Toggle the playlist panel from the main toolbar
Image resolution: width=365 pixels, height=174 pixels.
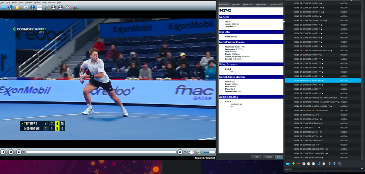pos(40,7)
